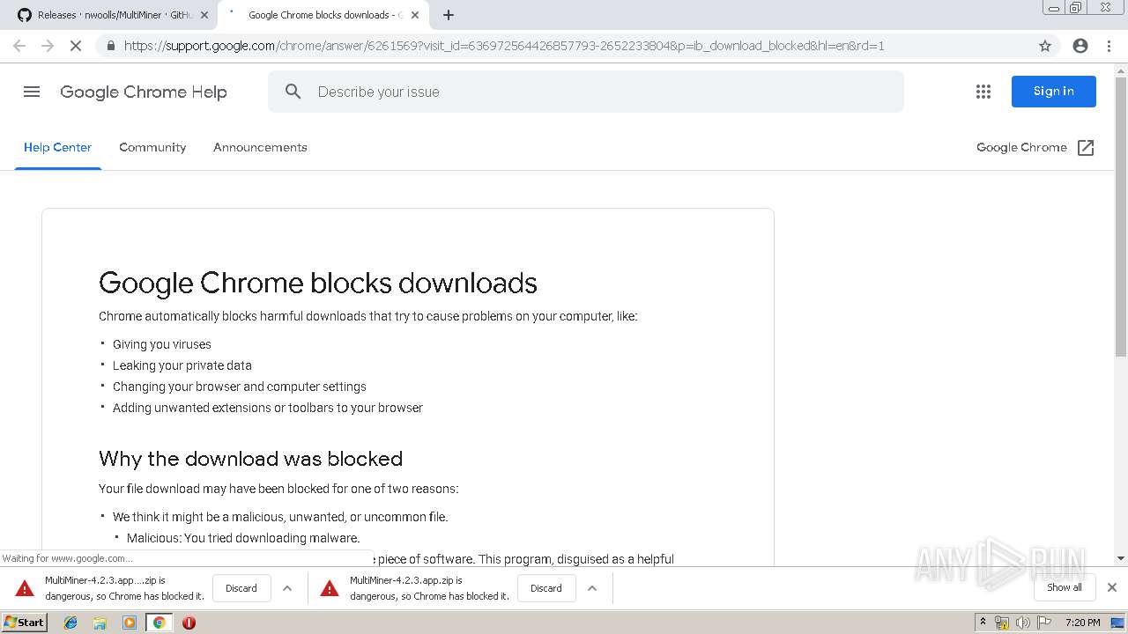Click Malicious: You tried downloading malware text

pyautogui.click(x=243, y=538)
